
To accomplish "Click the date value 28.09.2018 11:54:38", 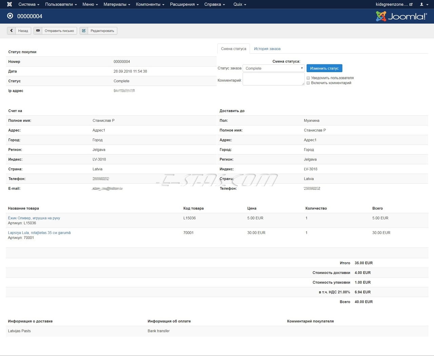I will [x=130, y=71].
